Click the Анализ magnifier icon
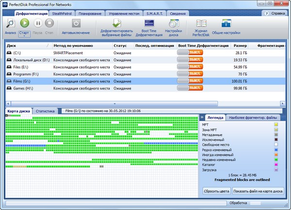291x210 pixels. click(x=10, y=23)
